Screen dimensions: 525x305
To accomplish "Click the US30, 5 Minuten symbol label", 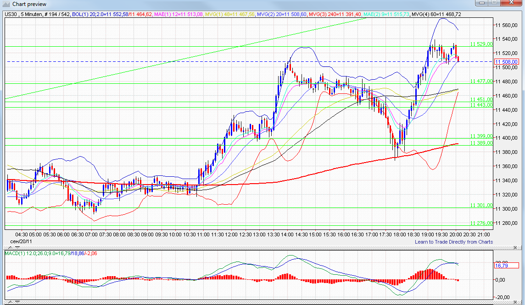I will pyautogui.click(x=23, y=14).
